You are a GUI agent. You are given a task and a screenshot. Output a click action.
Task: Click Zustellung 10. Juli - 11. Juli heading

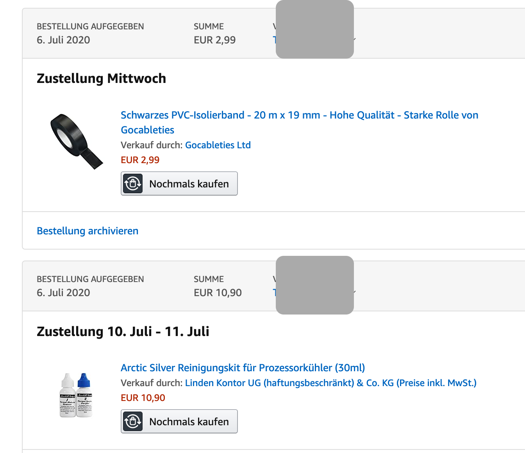click(x=123, y=332)
